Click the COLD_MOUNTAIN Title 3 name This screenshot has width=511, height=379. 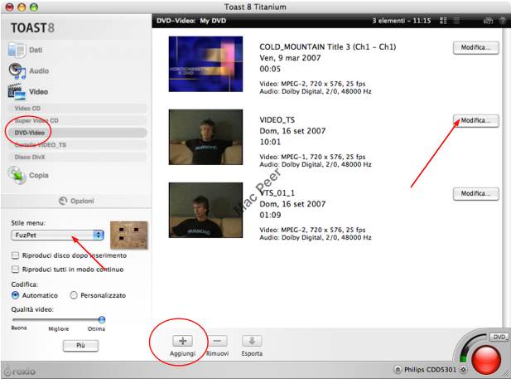pos(327,46)
